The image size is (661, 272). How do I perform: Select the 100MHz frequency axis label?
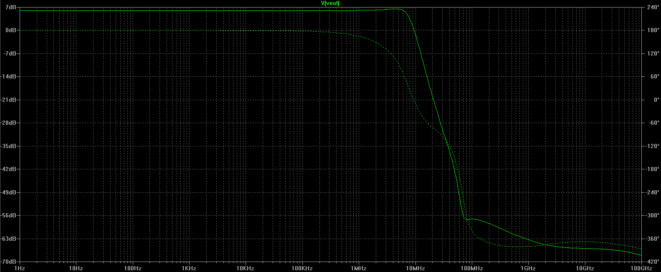pyautogui.click(x=471, y=268)
